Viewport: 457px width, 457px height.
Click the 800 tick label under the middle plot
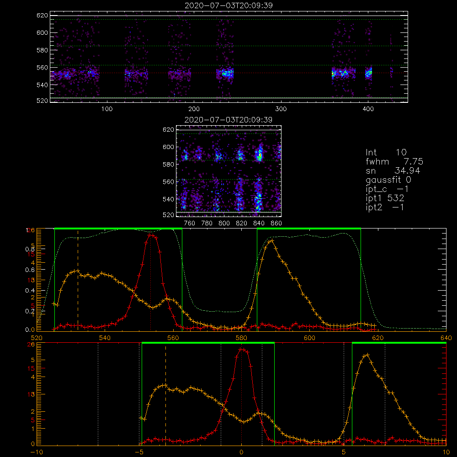(x=224, y=223)
